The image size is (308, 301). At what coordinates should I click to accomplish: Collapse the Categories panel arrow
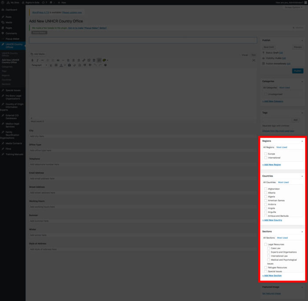click(x=302, y=82)
